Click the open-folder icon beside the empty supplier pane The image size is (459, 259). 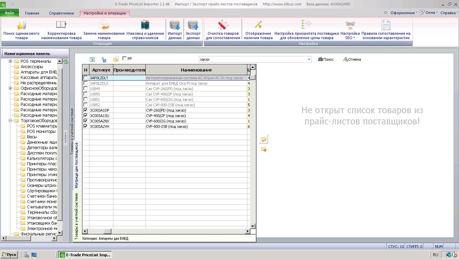pyautogui.click(x=264, y=139)
